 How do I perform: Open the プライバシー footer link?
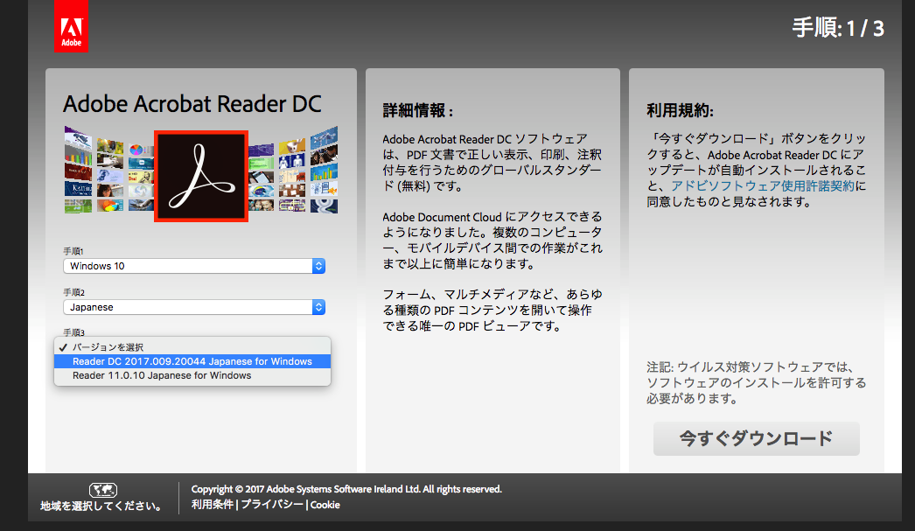click(272, 505)
